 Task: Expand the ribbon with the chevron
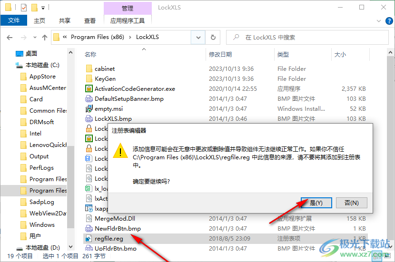pyautogui.click(x=379, y=21)
